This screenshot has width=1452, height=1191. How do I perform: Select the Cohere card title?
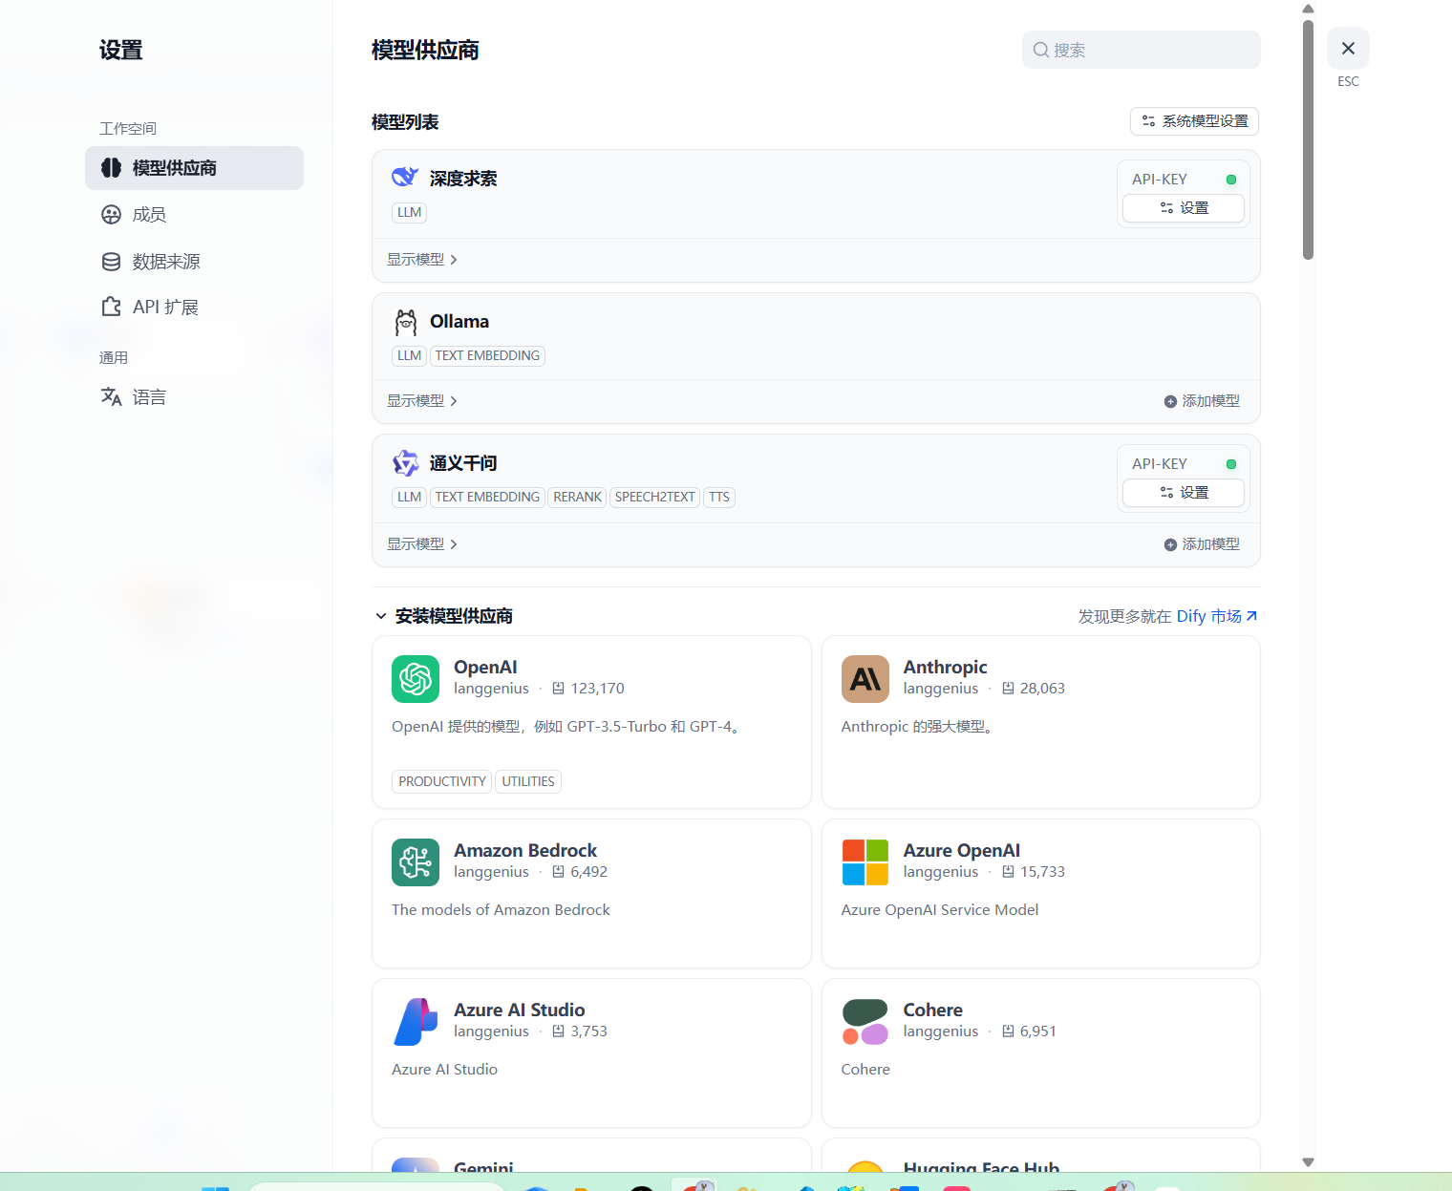[x=932, y=1010]
